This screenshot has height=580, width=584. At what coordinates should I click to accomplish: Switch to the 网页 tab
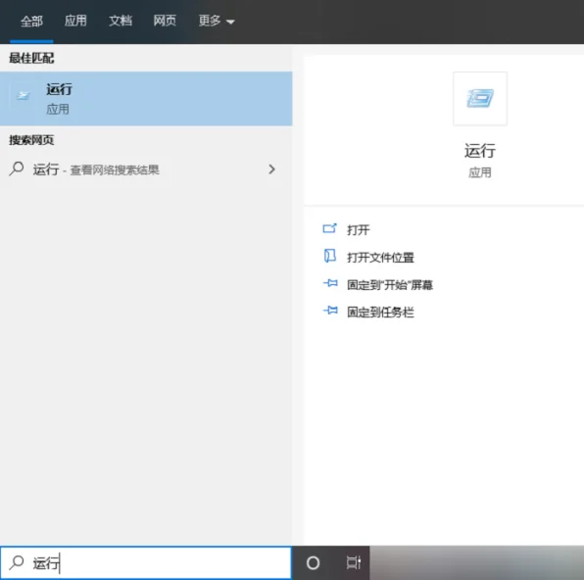(x=165, y=21)
